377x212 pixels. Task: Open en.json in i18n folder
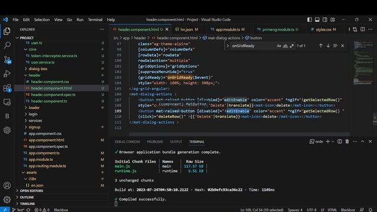pos(37,185)
